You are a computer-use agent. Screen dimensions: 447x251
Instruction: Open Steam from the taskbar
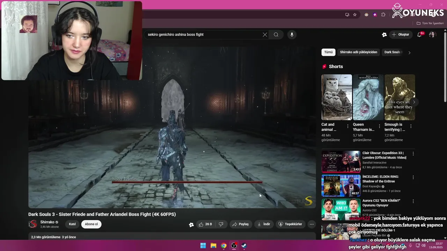click(x=244, y=245)
